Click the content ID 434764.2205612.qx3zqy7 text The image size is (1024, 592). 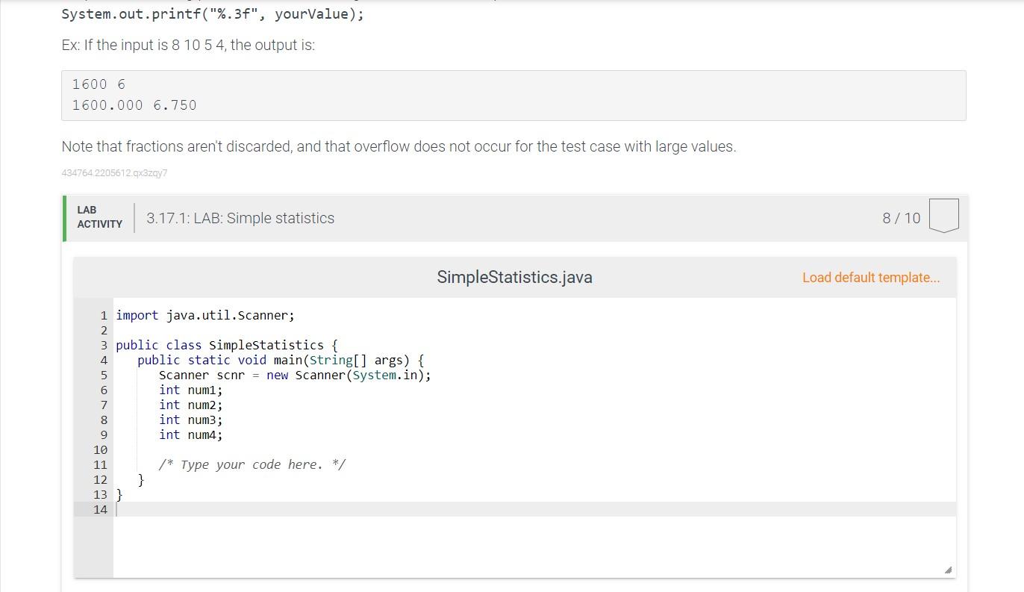point(113,172)
